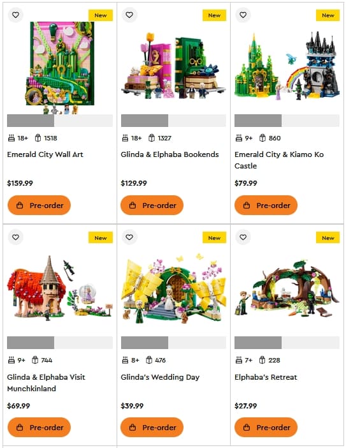Open Emerald City Wall Art product image

(60, 68)
